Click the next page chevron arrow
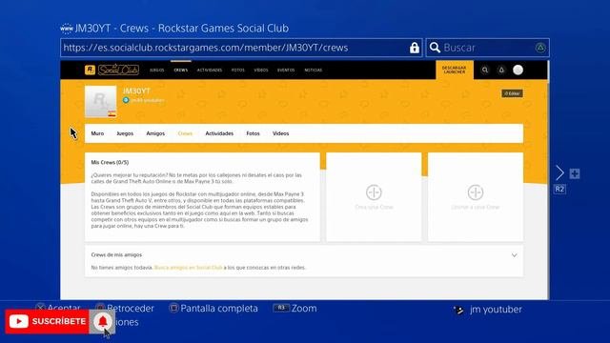 [559, 172]
